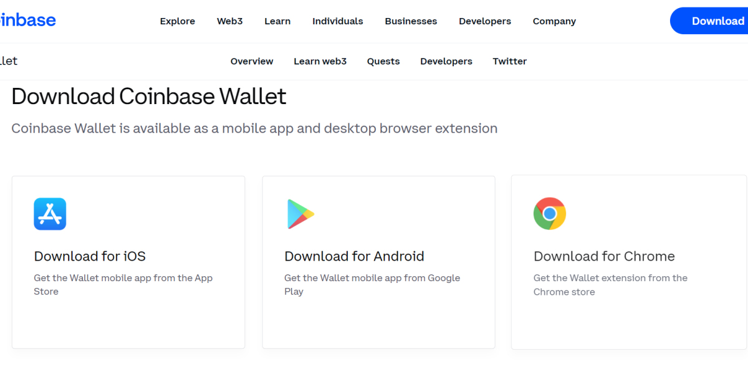Switch to the Overview tab
This screenshot has height=374, width=748.
click(x=252, y=61)
